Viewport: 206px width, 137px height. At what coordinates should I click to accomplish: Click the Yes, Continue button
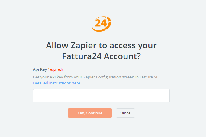coord(90,113)
